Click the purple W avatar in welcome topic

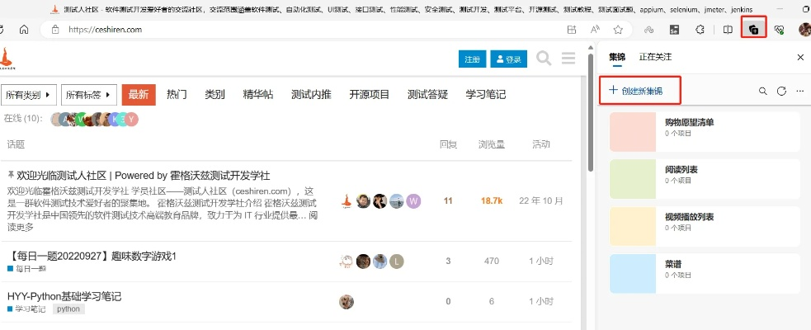tap(413, 200)
